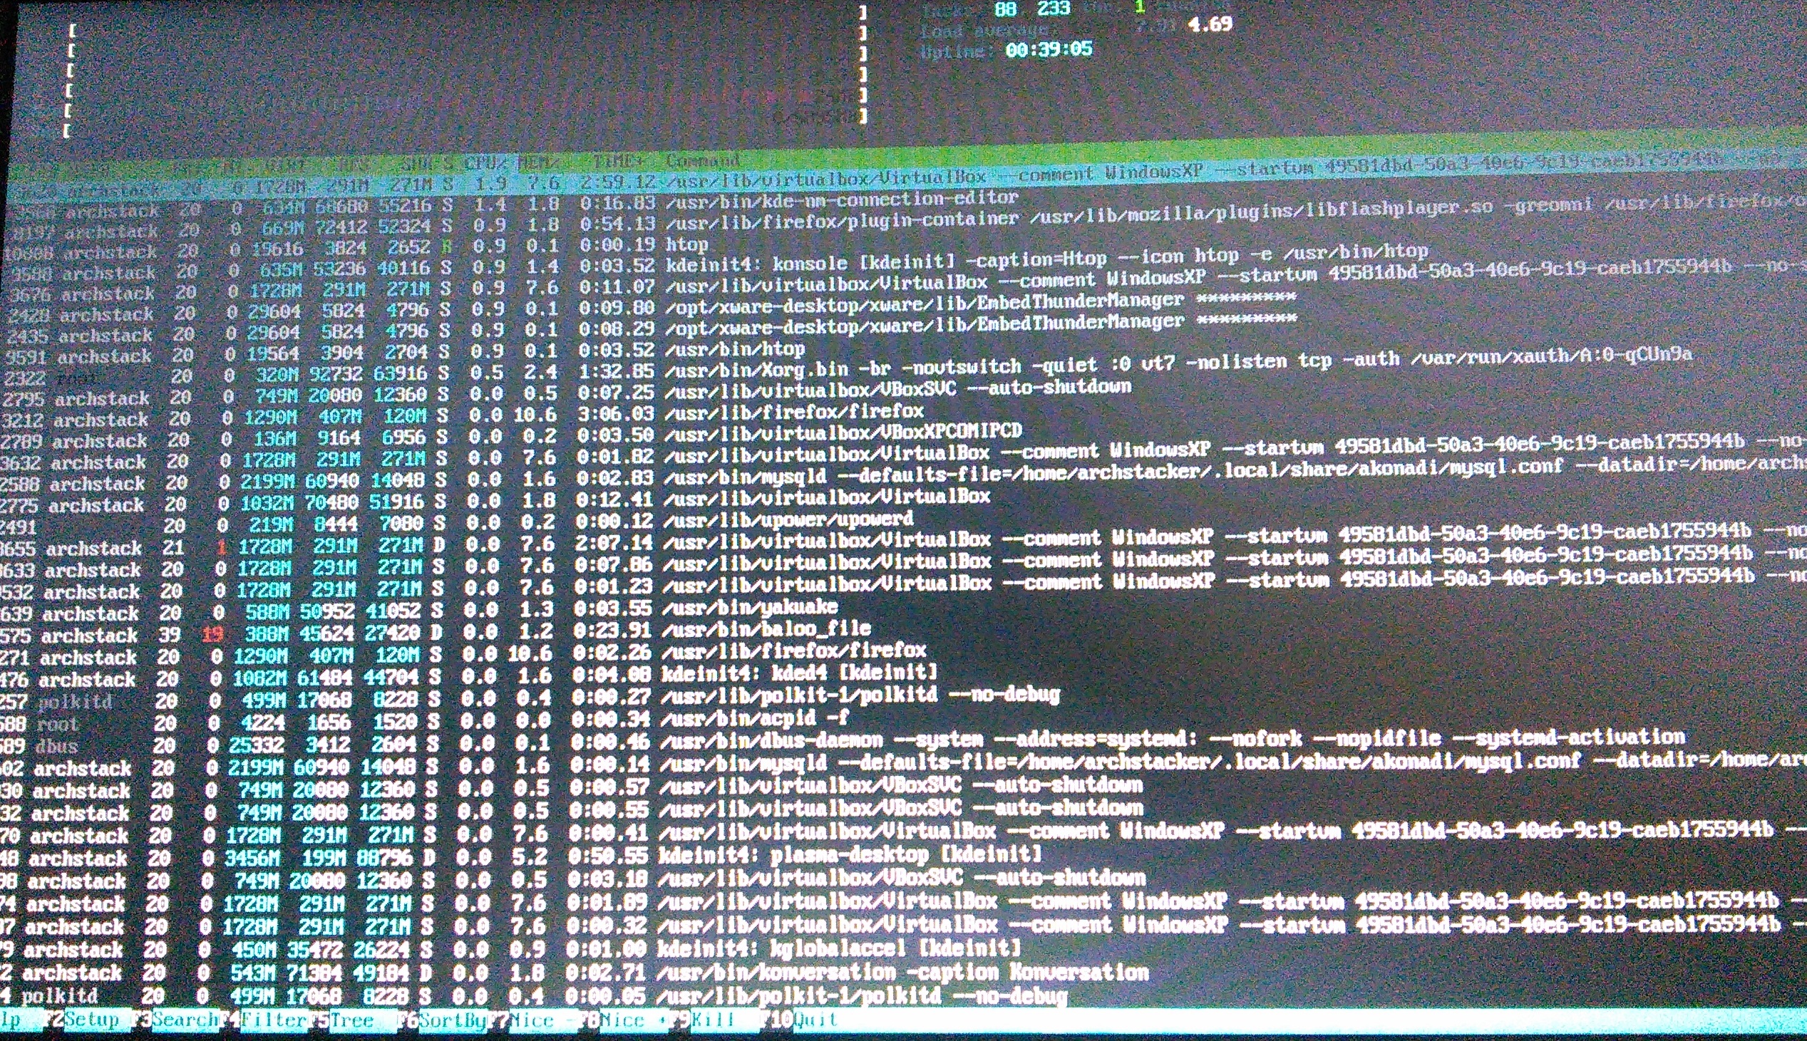The width and height of the screenshot is (1807, 1041).
Task: Click F7 Nice - to lower niceness
Action: point(534,1020)
